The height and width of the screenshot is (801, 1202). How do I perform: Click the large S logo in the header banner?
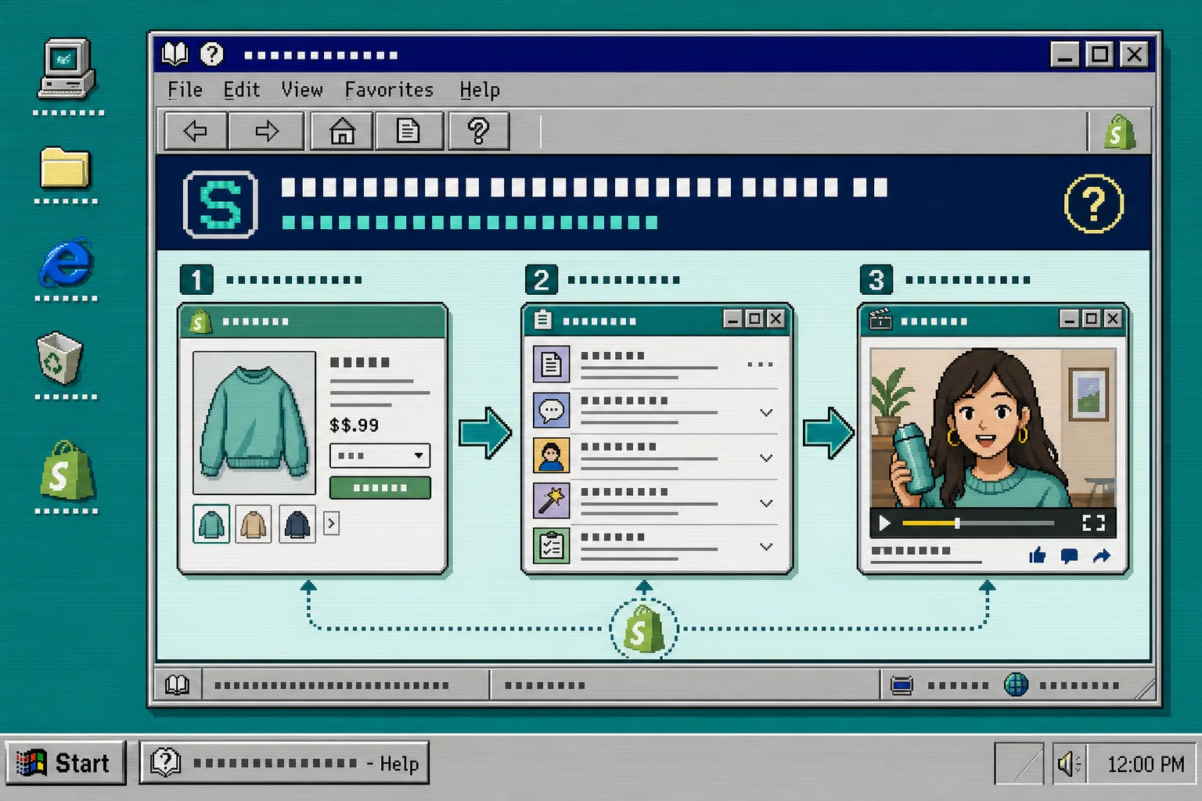coord(220,204)
